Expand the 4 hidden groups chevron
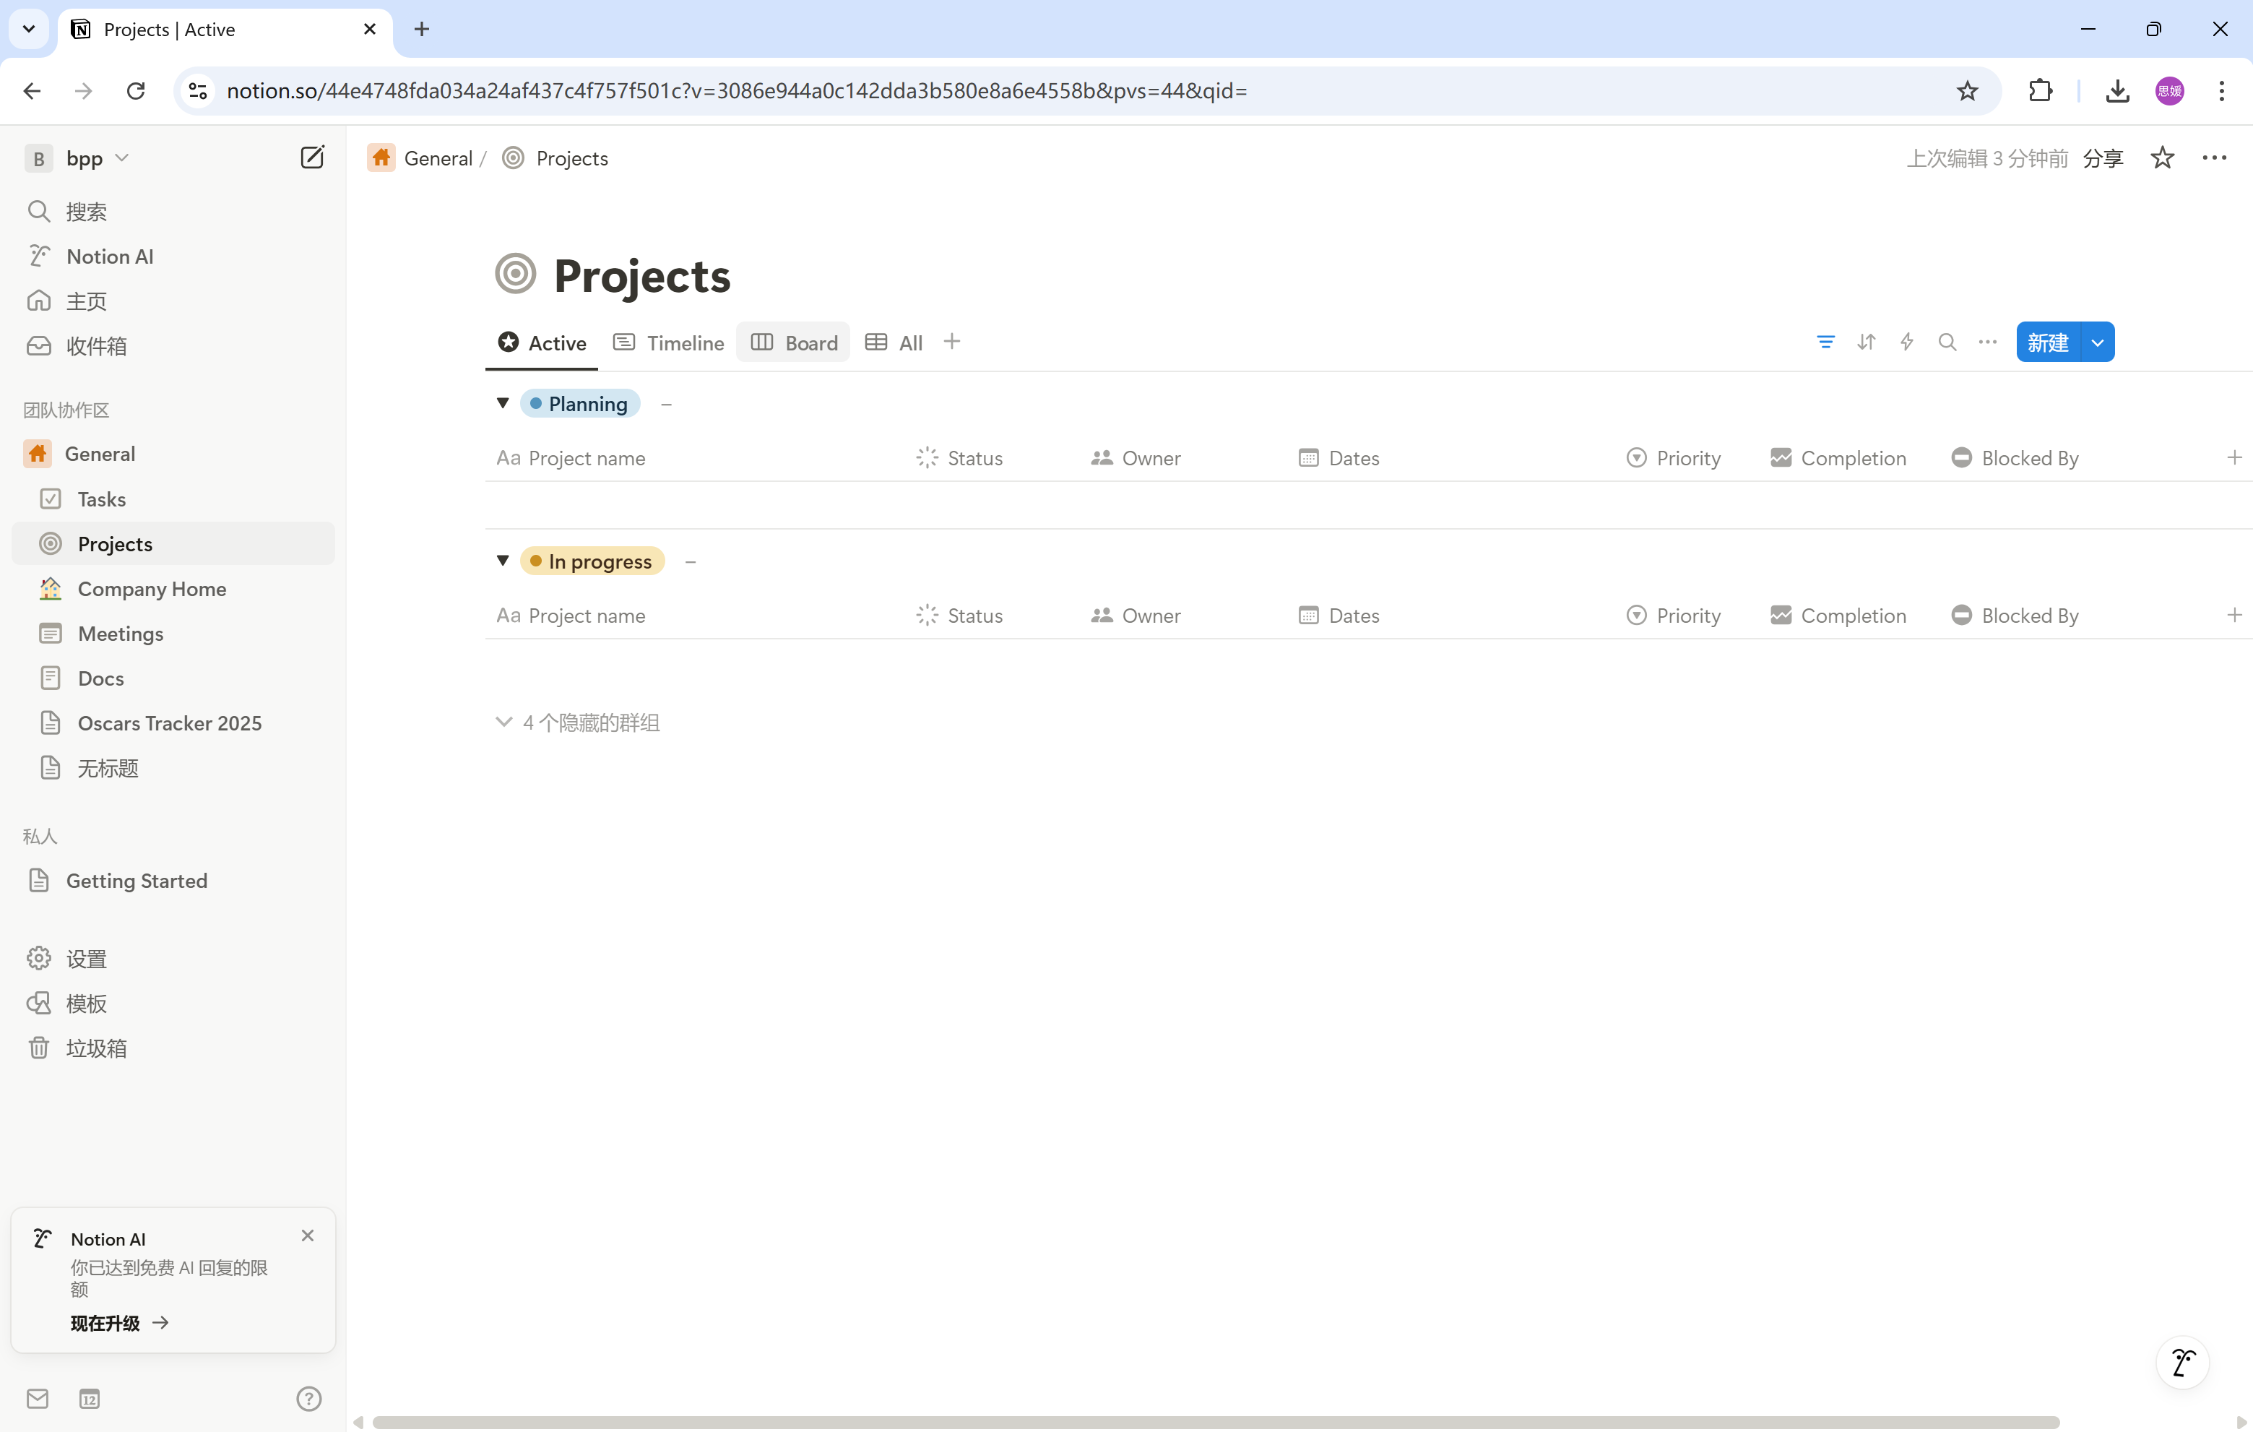The image size is (2253, 1432). 503,722
